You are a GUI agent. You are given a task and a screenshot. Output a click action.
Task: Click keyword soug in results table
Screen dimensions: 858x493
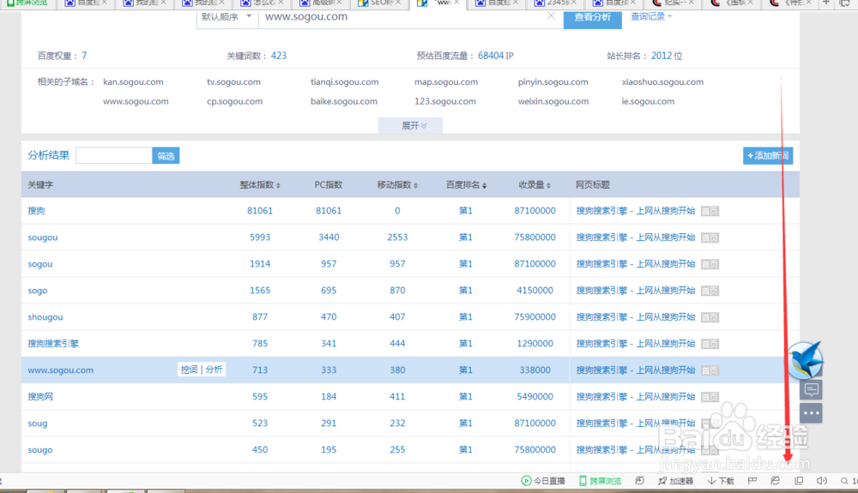tap(37, 424)
